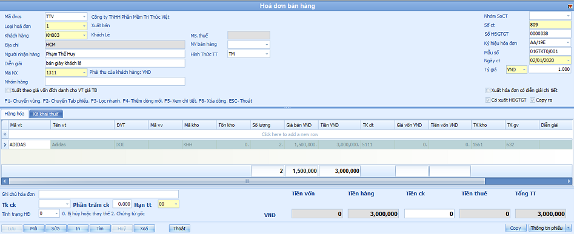Click the Sửa button
The image size is (574, 234).
click(56, 229)
